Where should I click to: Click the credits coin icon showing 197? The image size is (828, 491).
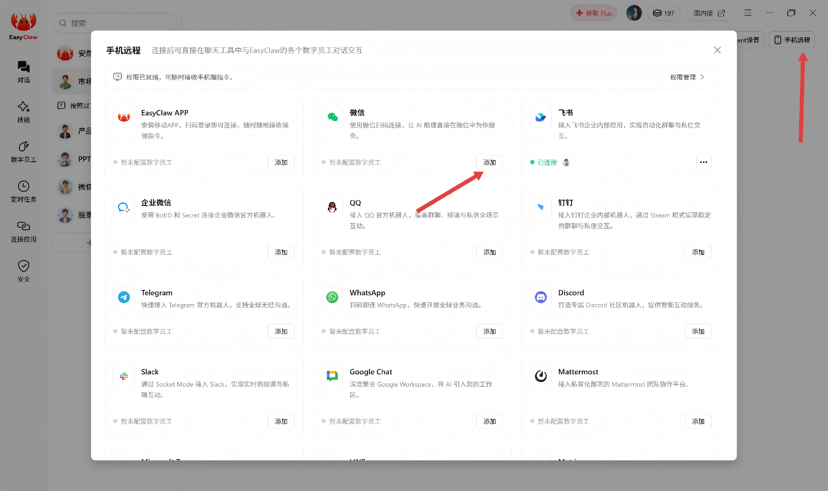663,13
